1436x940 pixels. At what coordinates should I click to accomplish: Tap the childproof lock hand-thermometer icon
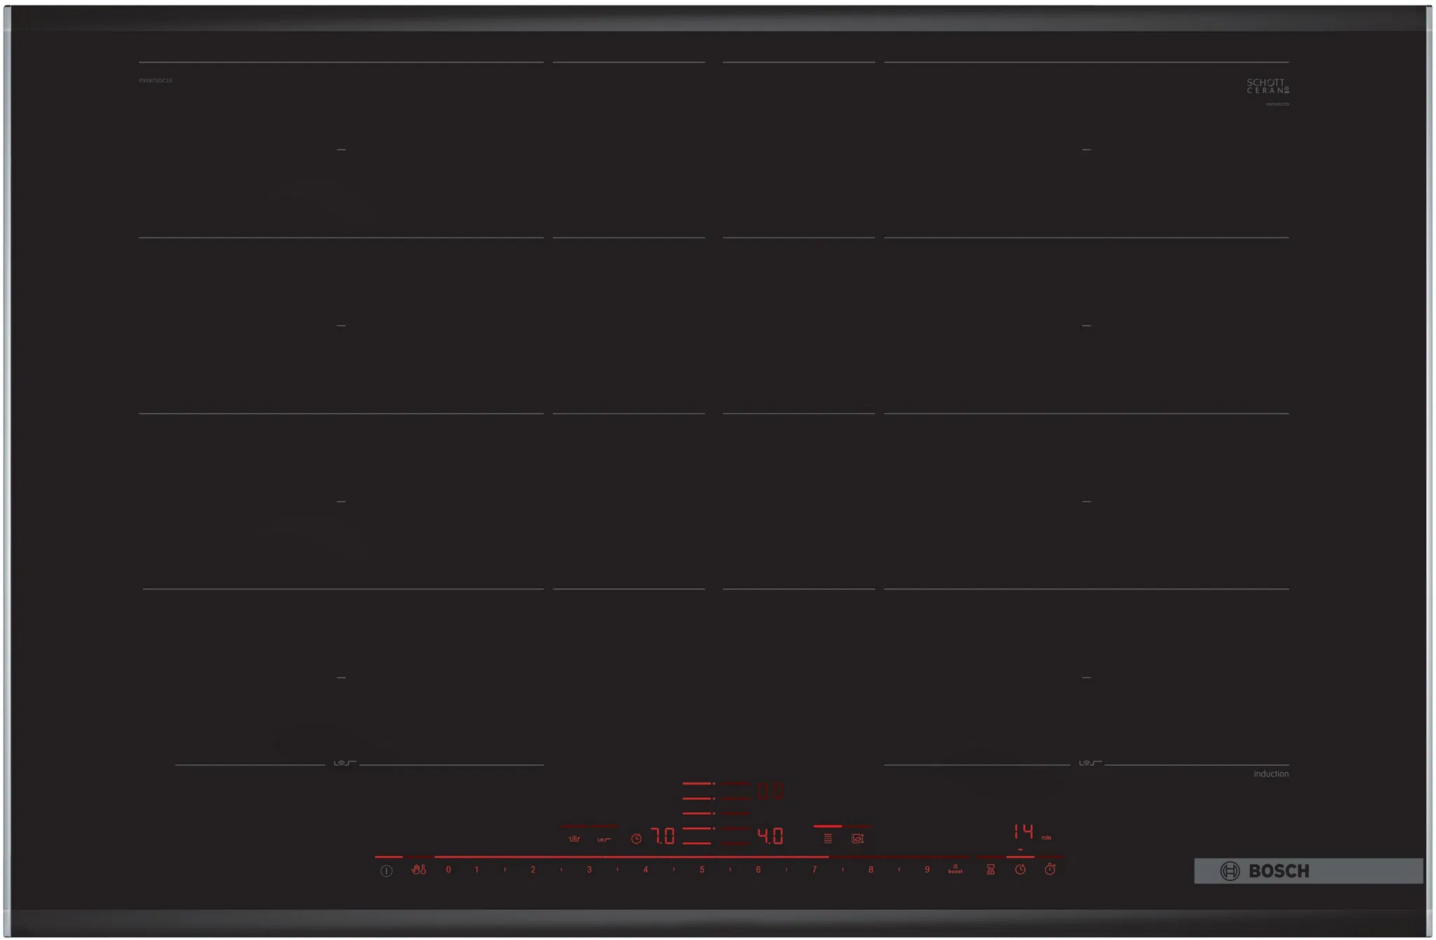pos(419,870)
